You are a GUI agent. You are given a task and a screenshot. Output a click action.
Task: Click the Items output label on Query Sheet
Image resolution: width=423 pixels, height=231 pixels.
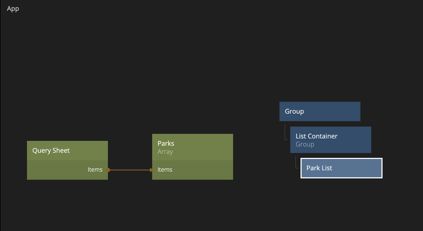point(95,170)
